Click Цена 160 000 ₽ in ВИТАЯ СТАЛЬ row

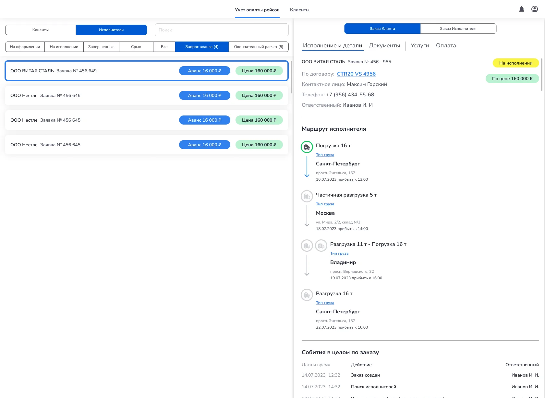click(259, 71)
